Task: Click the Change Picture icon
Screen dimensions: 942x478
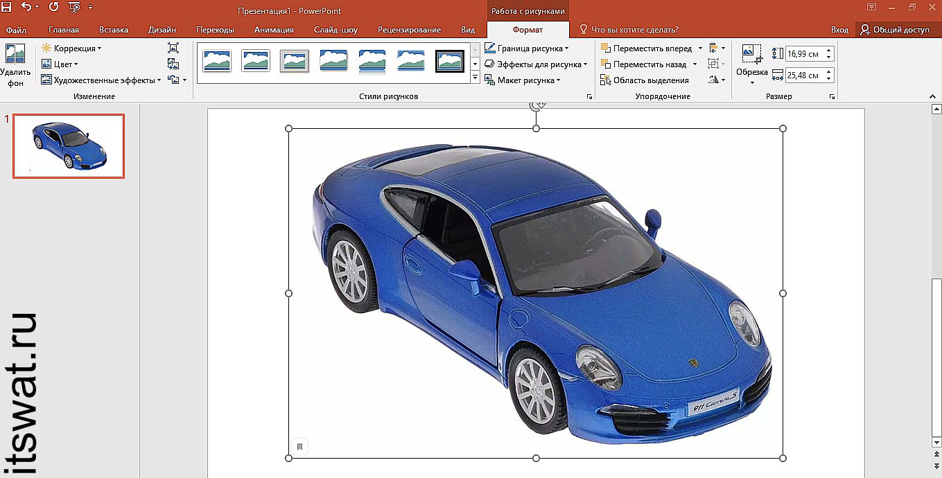Action: 173,64
